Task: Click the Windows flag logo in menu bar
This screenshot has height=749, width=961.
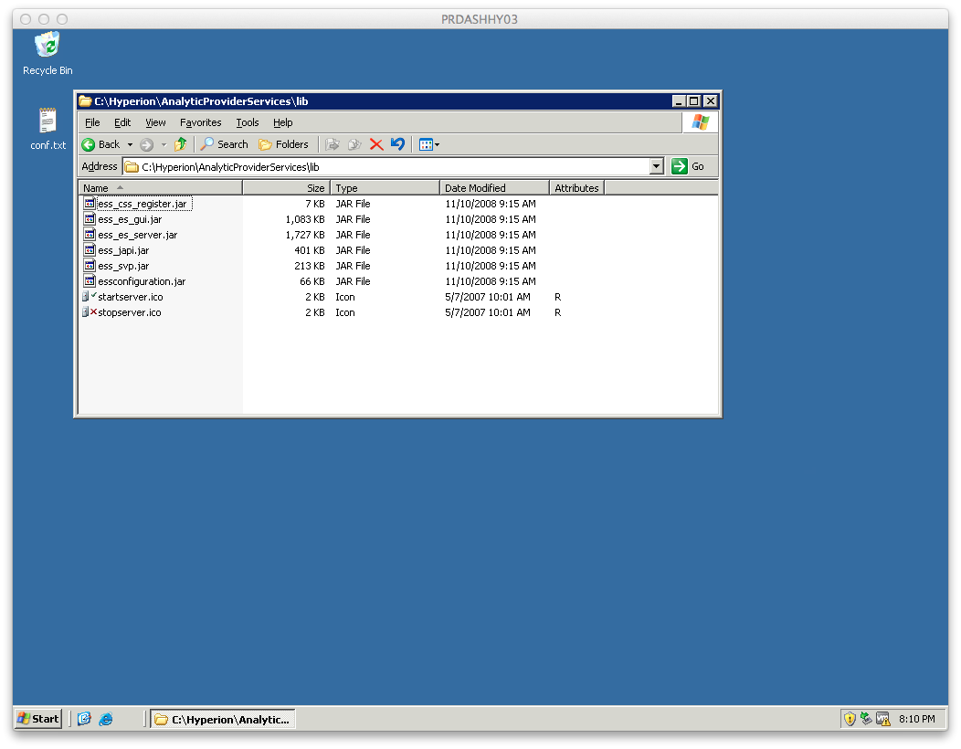Action: (700, 122)
